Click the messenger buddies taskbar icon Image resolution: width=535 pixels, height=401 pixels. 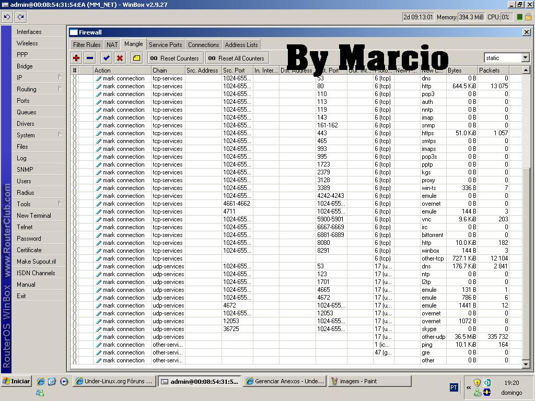click(40, 393)
